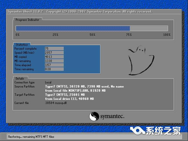Select the Time elapsed field
The height and width of the screenshot is (141, 188).
pos(54,65)
